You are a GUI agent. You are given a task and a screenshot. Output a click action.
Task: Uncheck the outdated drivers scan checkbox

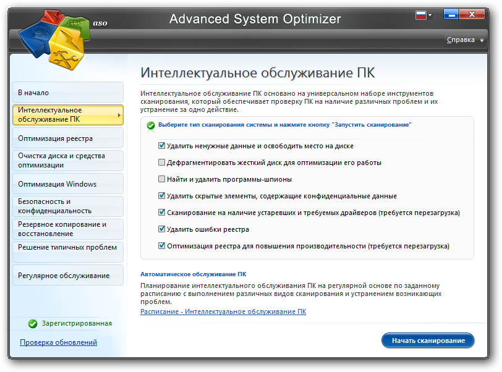(161, 213)
